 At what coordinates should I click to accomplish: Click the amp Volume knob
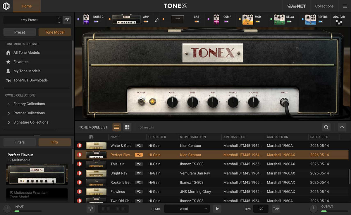[x=253, y=102]
